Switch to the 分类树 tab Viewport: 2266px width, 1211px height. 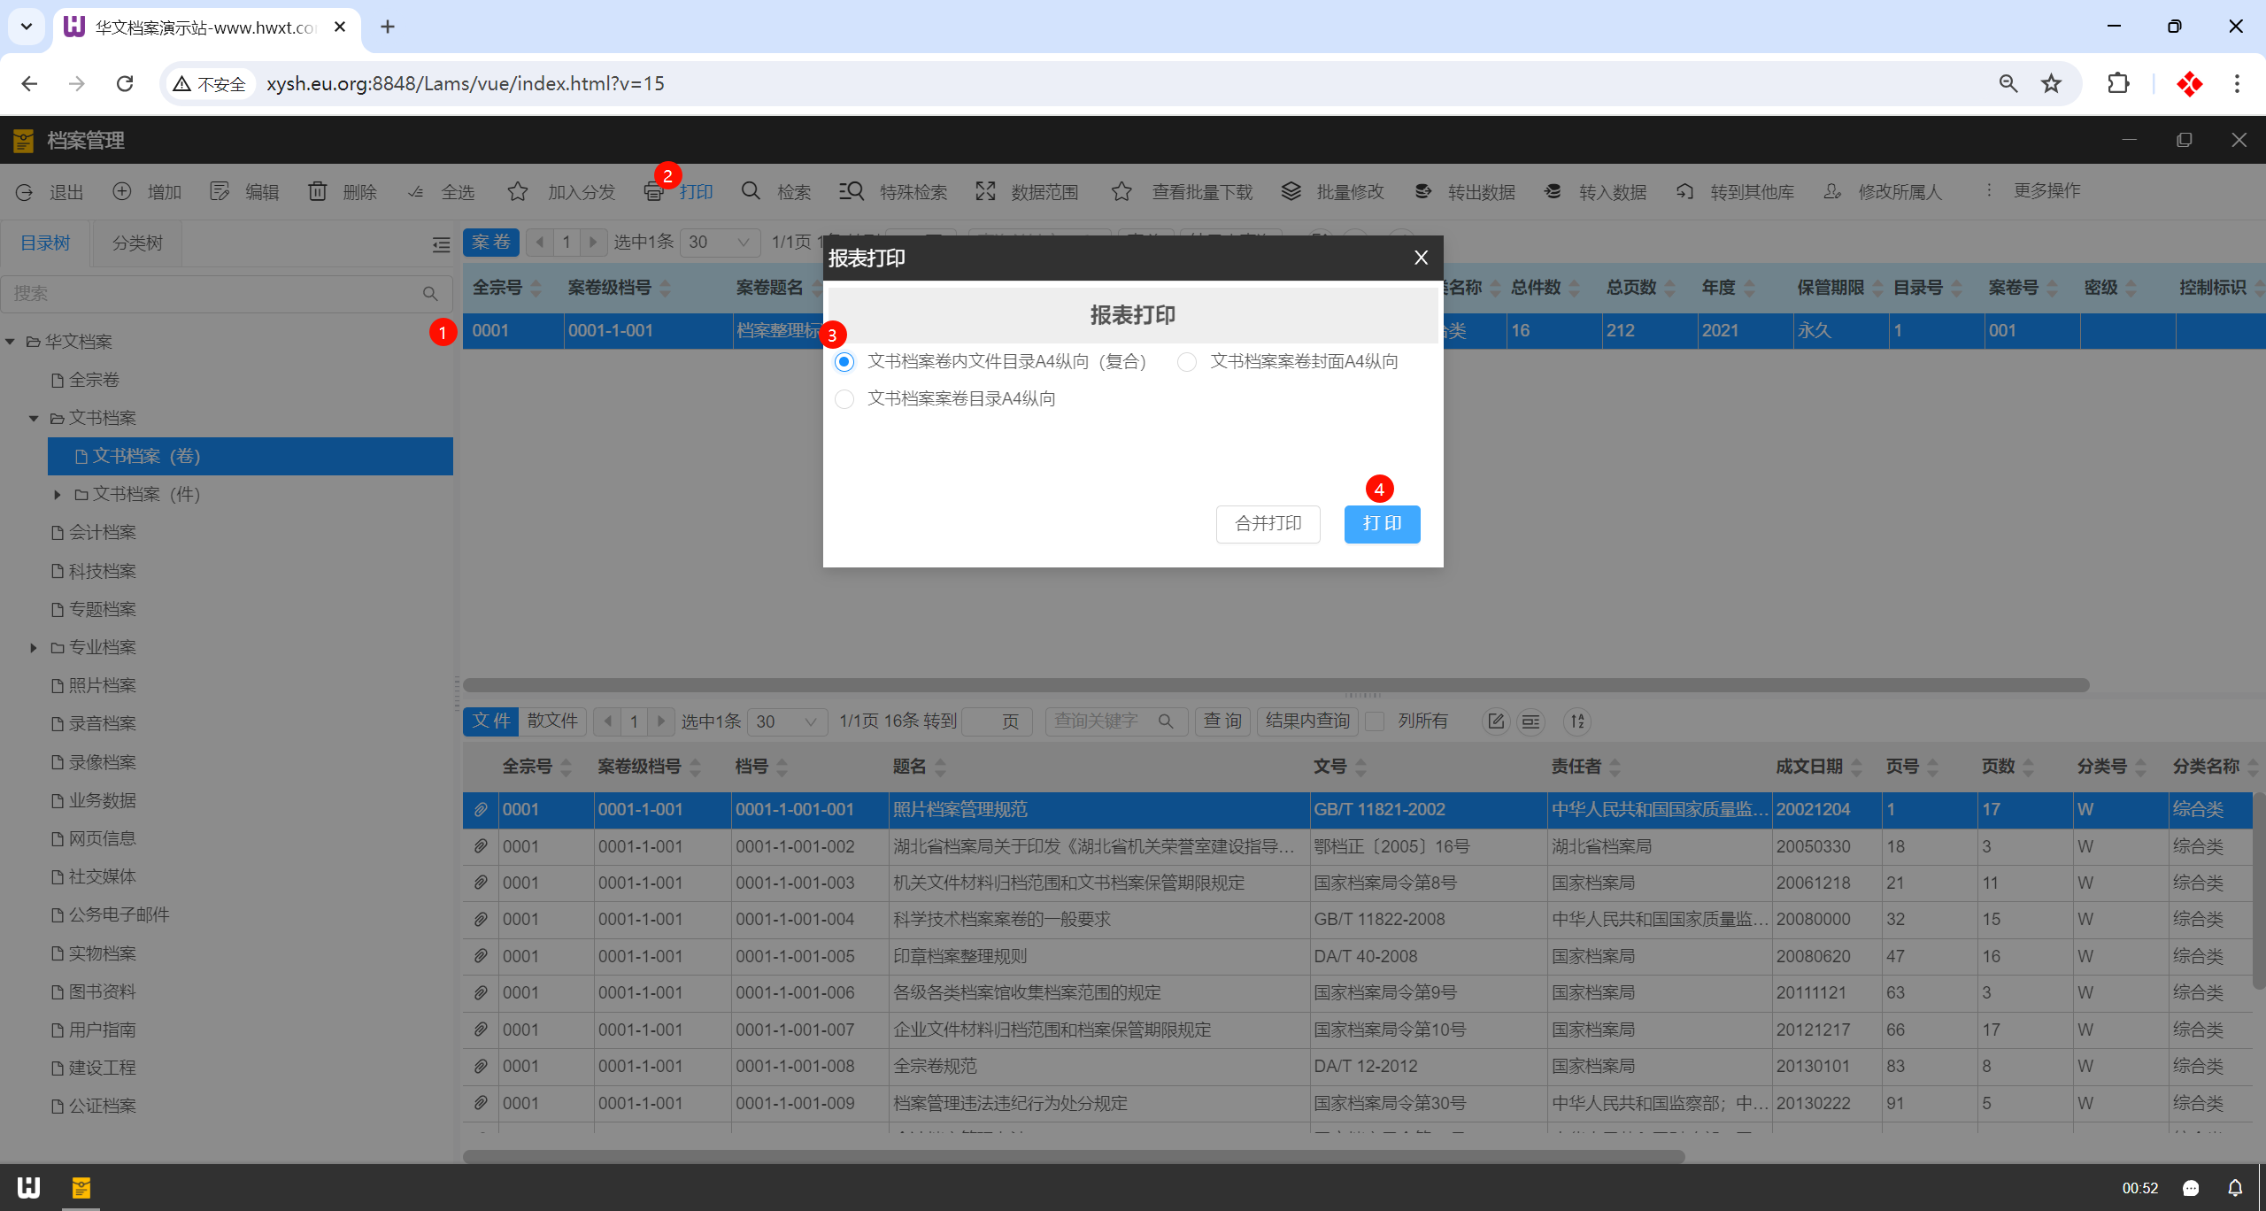pos(137,243)
